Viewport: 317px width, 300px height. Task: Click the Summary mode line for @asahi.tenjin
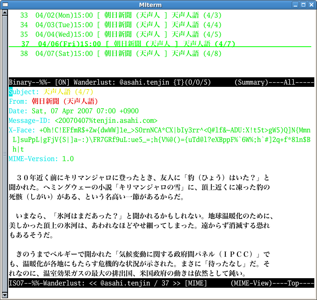click(x=161, y=82)
